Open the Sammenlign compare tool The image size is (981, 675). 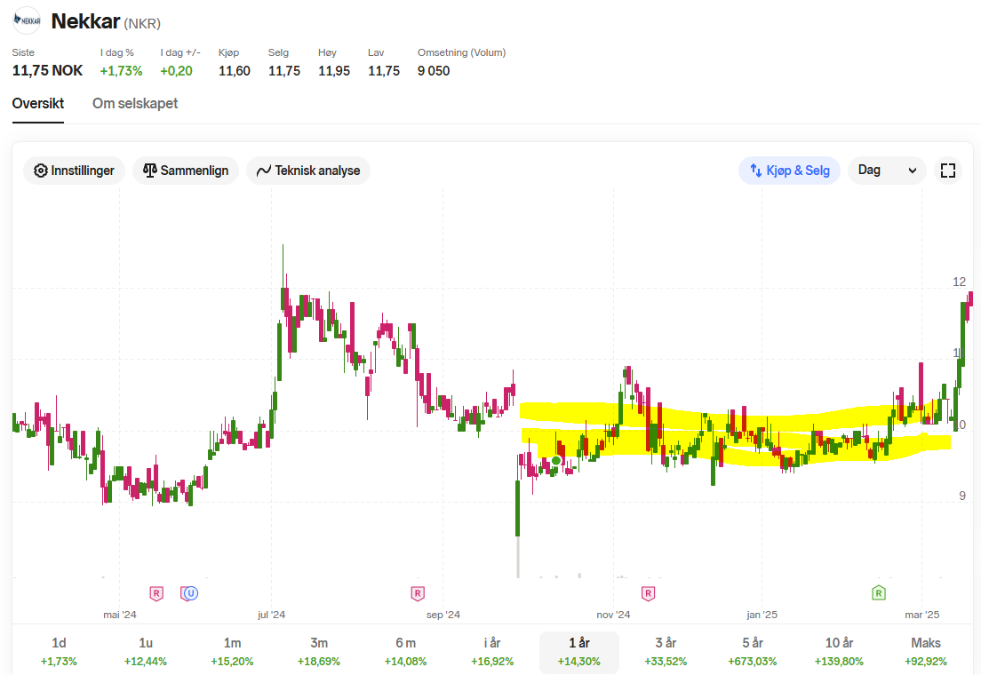pyautogui.click(x=185, y=171)
